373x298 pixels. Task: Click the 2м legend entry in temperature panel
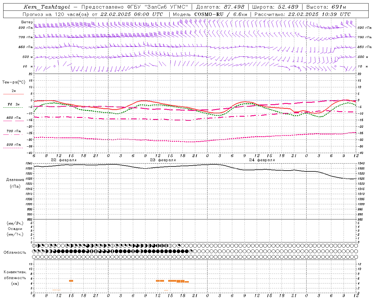click(14, 91)
